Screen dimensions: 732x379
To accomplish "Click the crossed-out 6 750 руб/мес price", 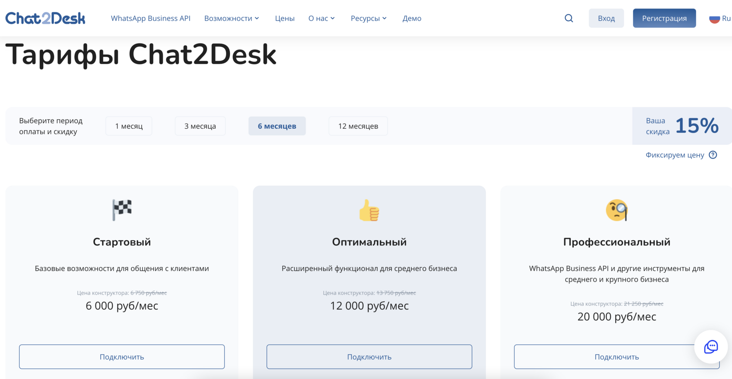I will pos(149,293).
